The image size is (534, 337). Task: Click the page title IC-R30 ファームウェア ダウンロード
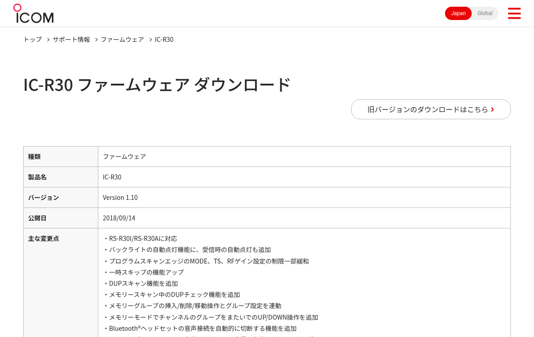[x=157, y=85]
